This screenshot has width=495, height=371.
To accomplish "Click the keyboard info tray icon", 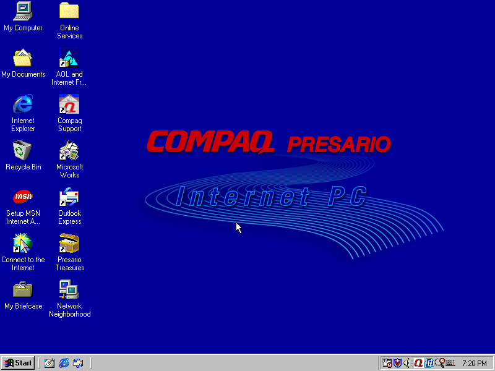I will point(450,364).
